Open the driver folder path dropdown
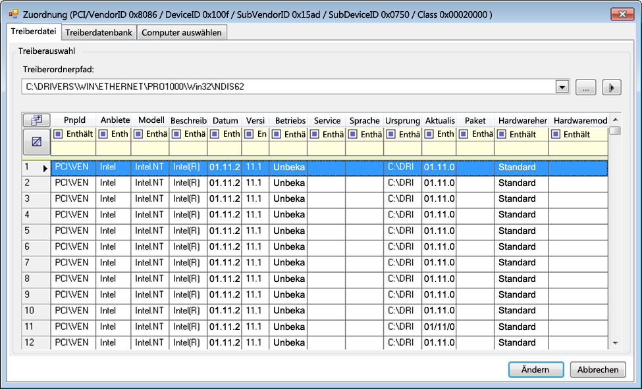Screen dimensions: 642x389 (x=562, y=87)
